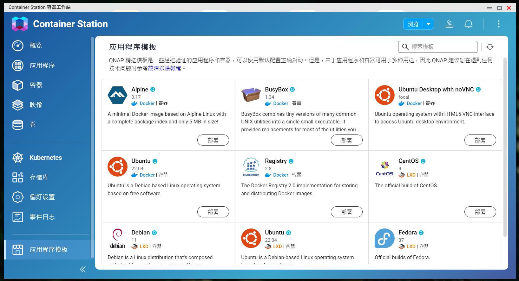Screen dimensions: 519x281
Task: Click the Ubuntu Desktop with noVNC logo
Action: (x=384, y=95)
